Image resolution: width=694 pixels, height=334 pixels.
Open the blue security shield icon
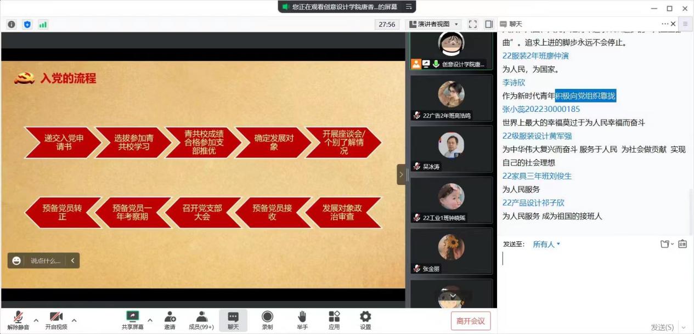(27, 24)
